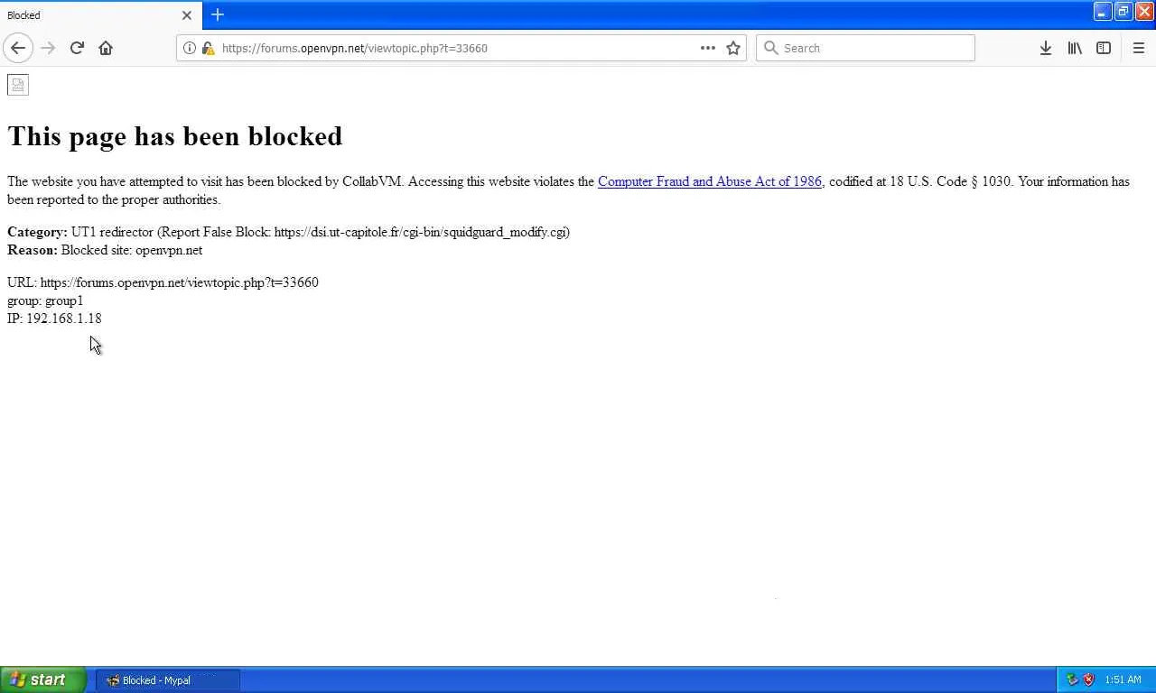Viewport: 1156px width, 693px height.
Task: Click the 'Blocked - Mypal' taskbar button
Action: (168, 680)
